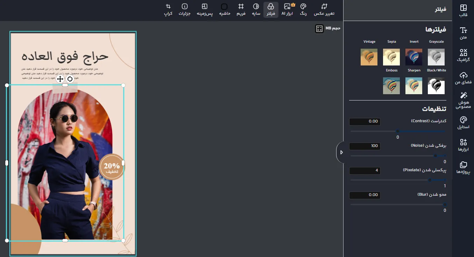The image size is (474, 257).
Task: Open the فریم frame tool
Action: pos(241,10)
